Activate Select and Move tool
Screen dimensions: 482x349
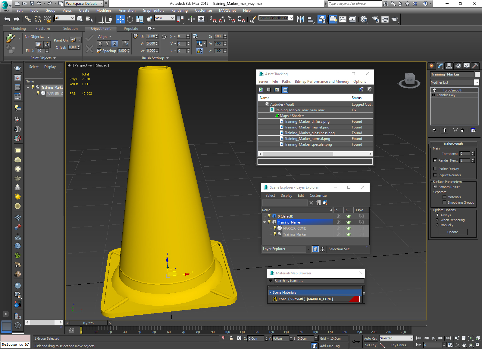[120, 19]
